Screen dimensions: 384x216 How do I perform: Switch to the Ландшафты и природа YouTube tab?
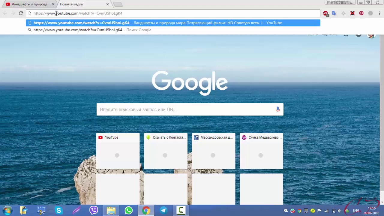(29, 4)
